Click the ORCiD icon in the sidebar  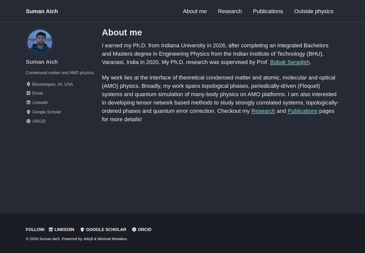coord(28,121)
